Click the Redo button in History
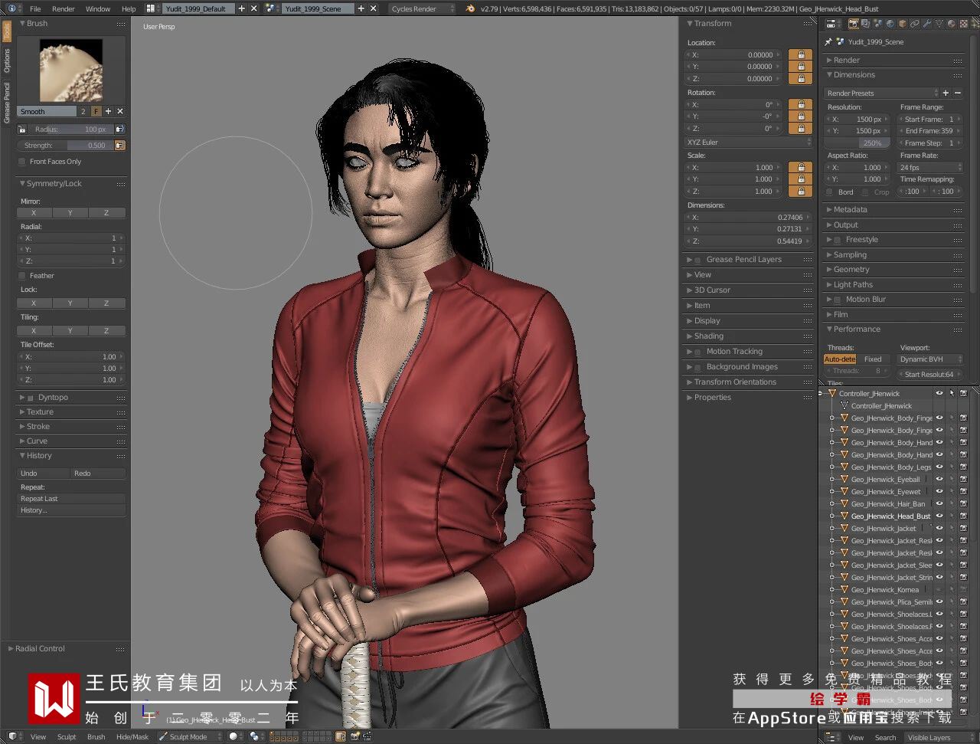The width and height of the screenshot is (980, 744). tap(99, 474)
